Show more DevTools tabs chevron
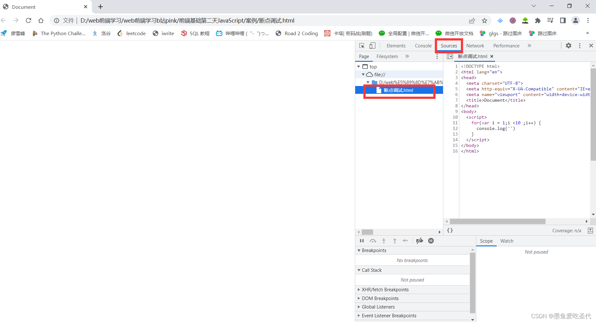596x322 pixels. pos(529,46)
